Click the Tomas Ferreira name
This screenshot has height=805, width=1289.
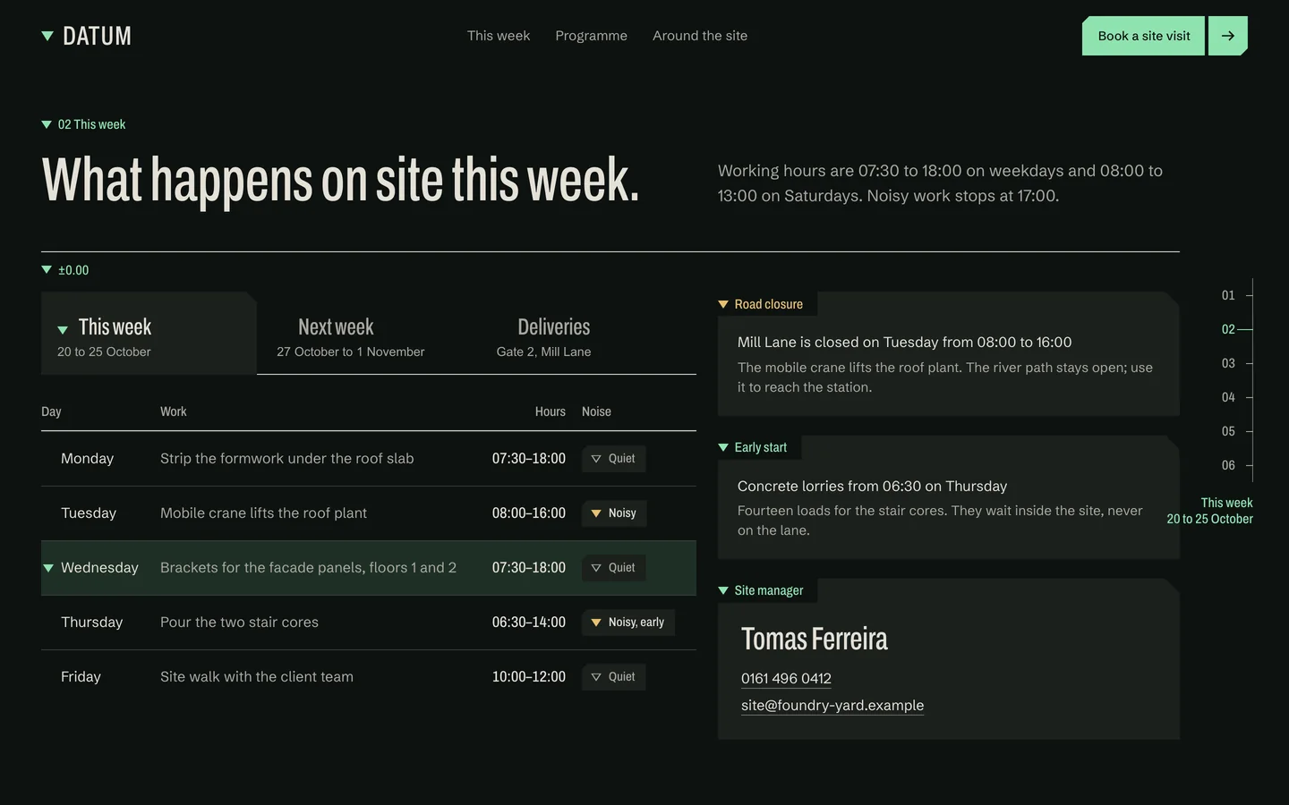click(x=815, y=639)
